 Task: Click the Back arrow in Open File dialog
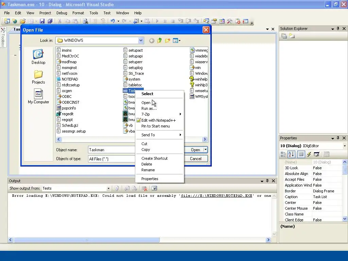152,41
